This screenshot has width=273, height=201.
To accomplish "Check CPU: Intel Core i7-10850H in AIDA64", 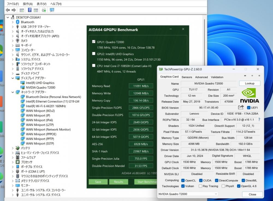I will click(94, 66).
